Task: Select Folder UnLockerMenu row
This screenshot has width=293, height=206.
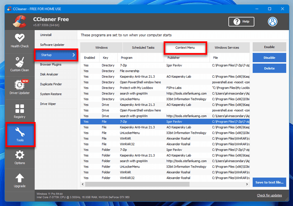Action: click(x=165, y=167)
